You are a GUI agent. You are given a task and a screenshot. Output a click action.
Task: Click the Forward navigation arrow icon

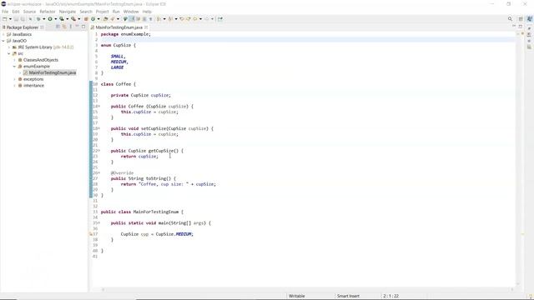click(x=206, y=19)
